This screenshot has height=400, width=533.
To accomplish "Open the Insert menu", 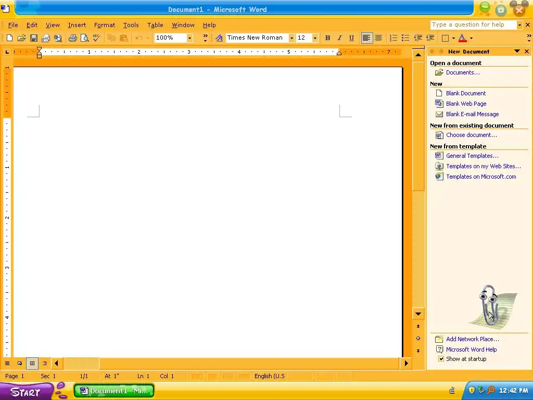I will [77, 25].
